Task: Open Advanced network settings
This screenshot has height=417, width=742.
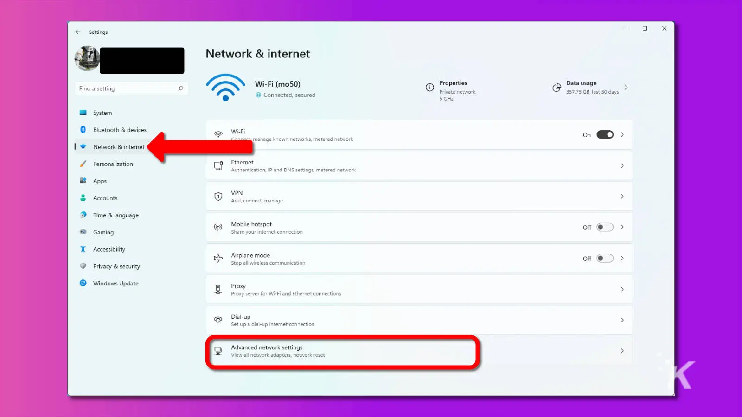Action: click(419, 351)
